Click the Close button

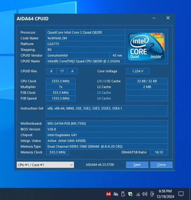[x=161, y=165]
